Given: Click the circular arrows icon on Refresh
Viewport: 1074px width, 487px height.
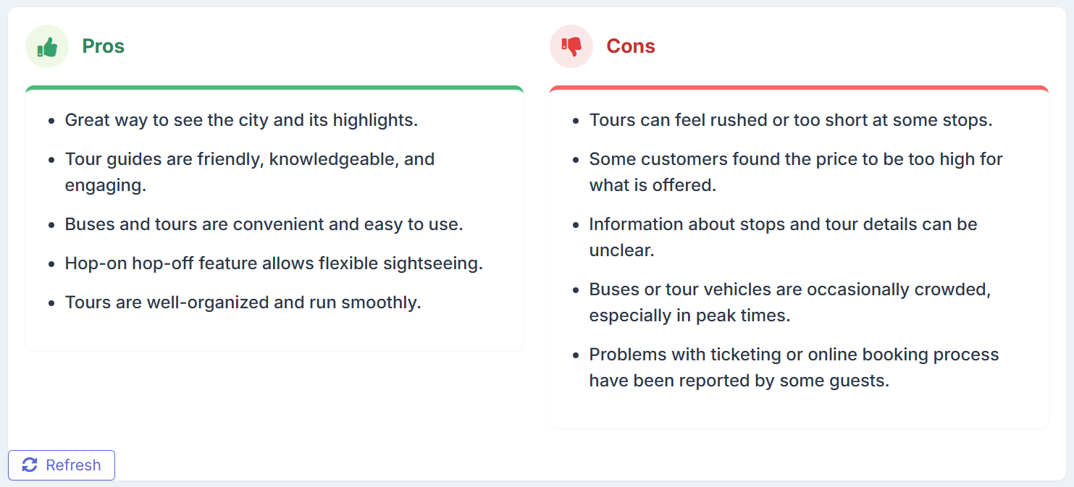Looking at the screenshot, I should 30,465.
